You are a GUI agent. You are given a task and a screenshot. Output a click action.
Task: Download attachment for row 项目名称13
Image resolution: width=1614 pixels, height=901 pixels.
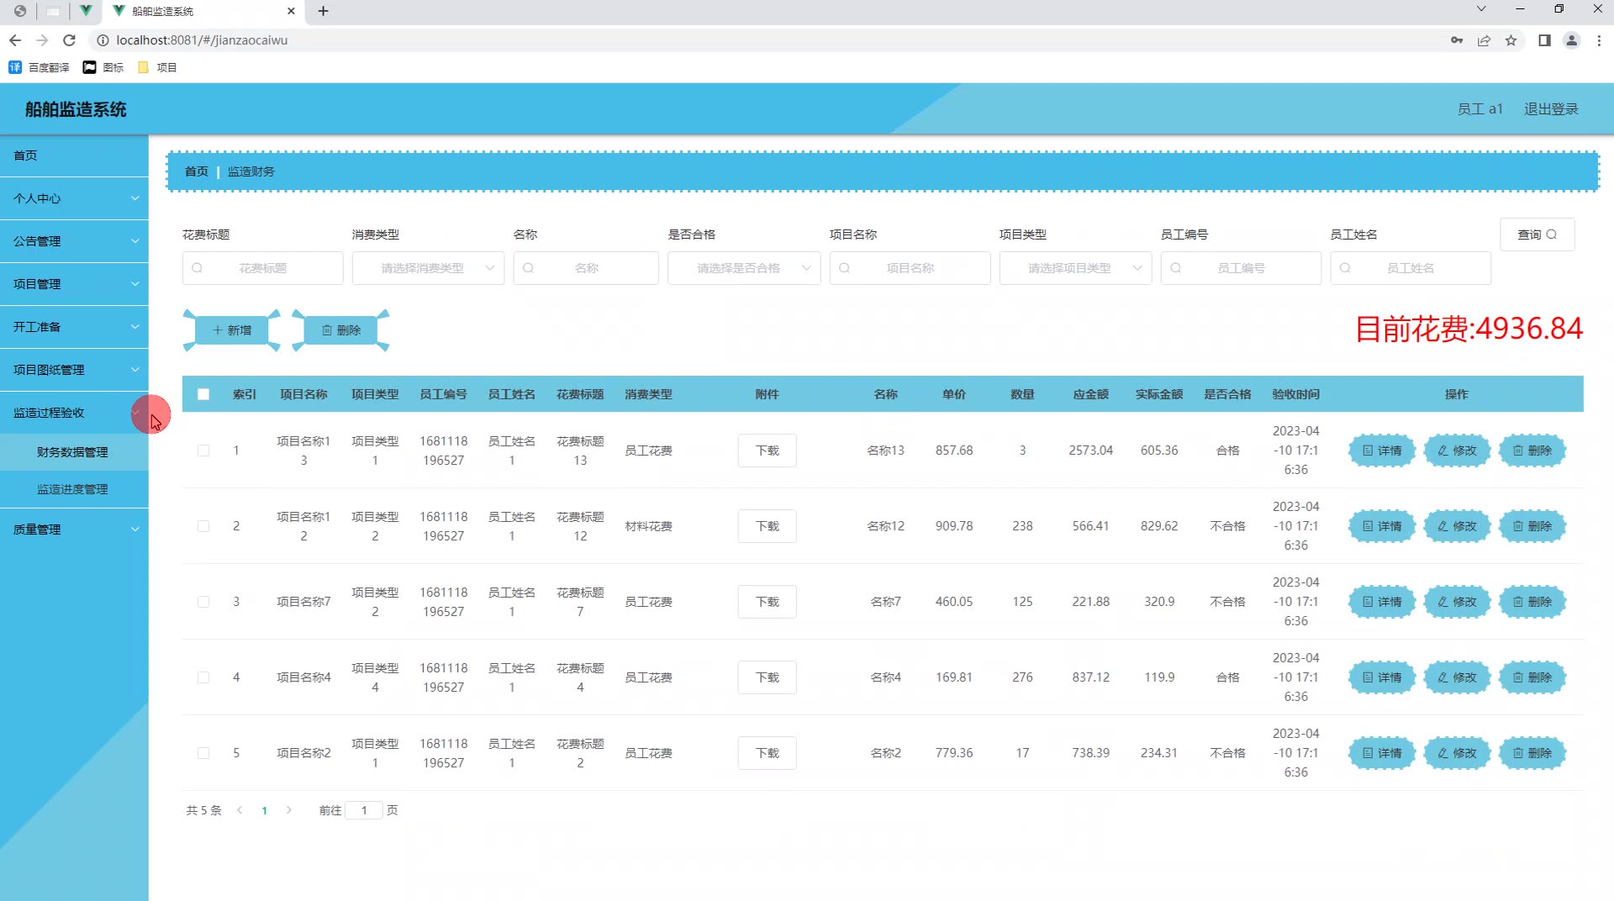tap(767, 450)
